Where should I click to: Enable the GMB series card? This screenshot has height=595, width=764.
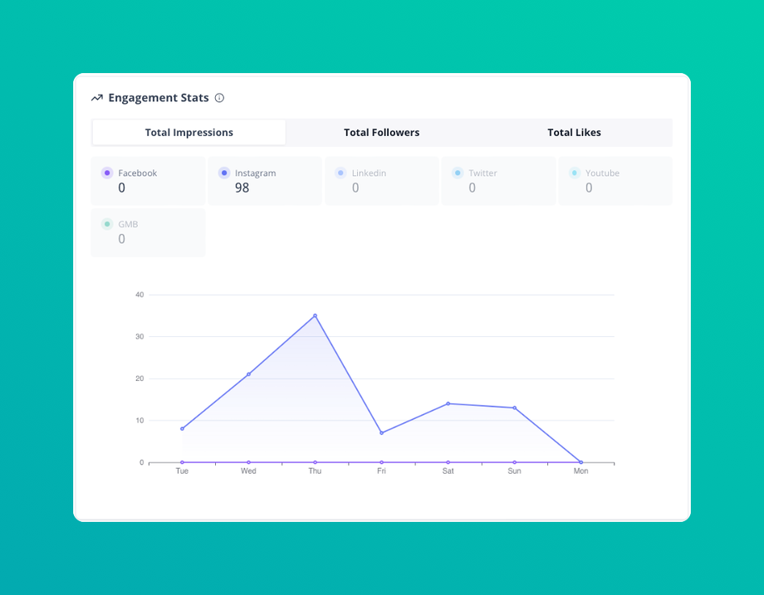pyautogui.click(x=148, y=232)
